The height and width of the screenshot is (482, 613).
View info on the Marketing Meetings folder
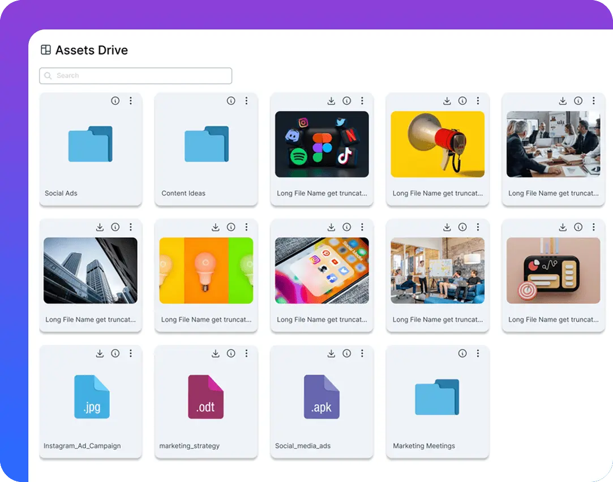click(462, 353)
